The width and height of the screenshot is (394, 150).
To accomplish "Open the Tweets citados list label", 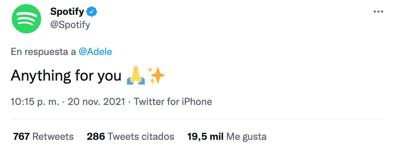I will tap(141, 136).
